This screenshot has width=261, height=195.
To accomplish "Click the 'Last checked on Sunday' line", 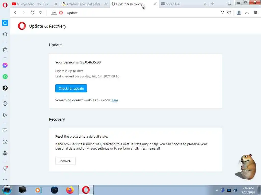I will pyautogui.click(x=87, y=76).
